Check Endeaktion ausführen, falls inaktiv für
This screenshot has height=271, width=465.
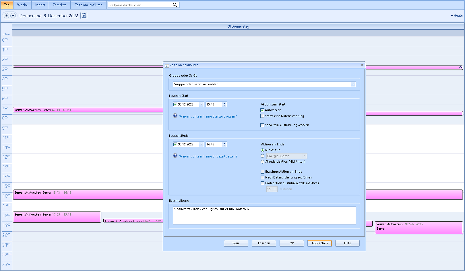tap(262, 183)
